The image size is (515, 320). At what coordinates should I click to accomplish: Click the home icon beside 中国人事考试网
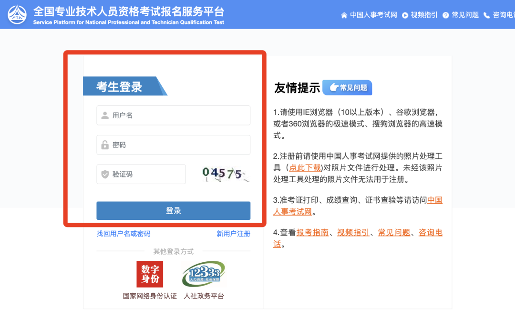(344, 15)
